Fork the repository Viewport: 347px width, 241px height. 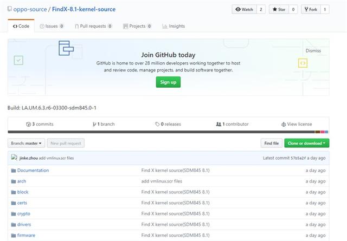(311, 9)
